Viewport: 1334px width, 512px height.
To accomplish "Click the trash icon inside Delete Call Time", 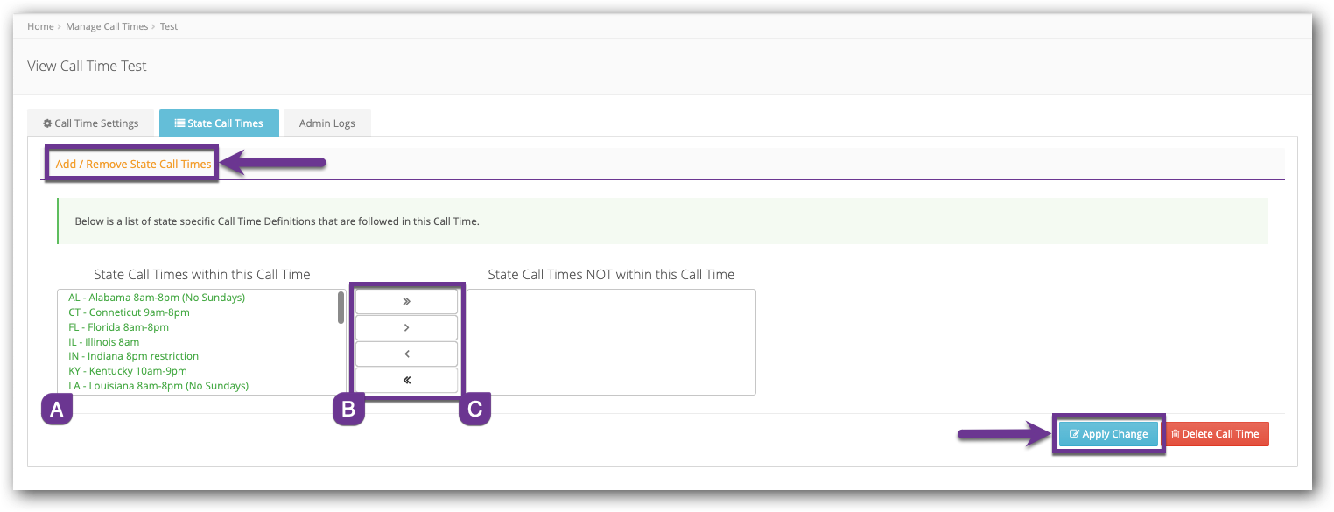I will 1176,433.
